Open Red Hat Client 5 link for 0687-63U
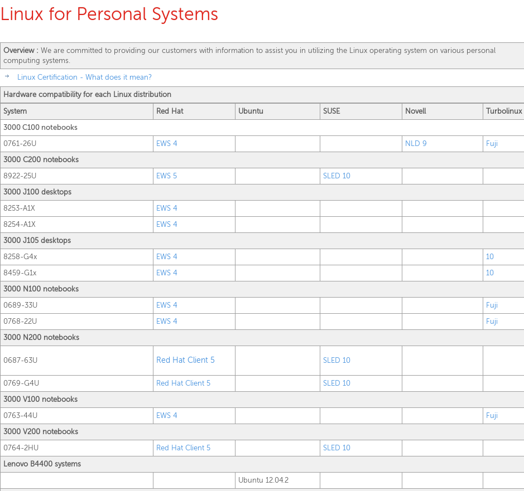The width and height of the screenshot is (524, 491). click(185, 360)
